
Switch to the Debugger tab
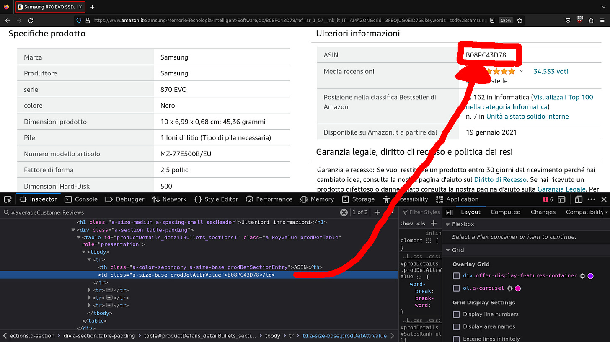[x=124, y=199]
